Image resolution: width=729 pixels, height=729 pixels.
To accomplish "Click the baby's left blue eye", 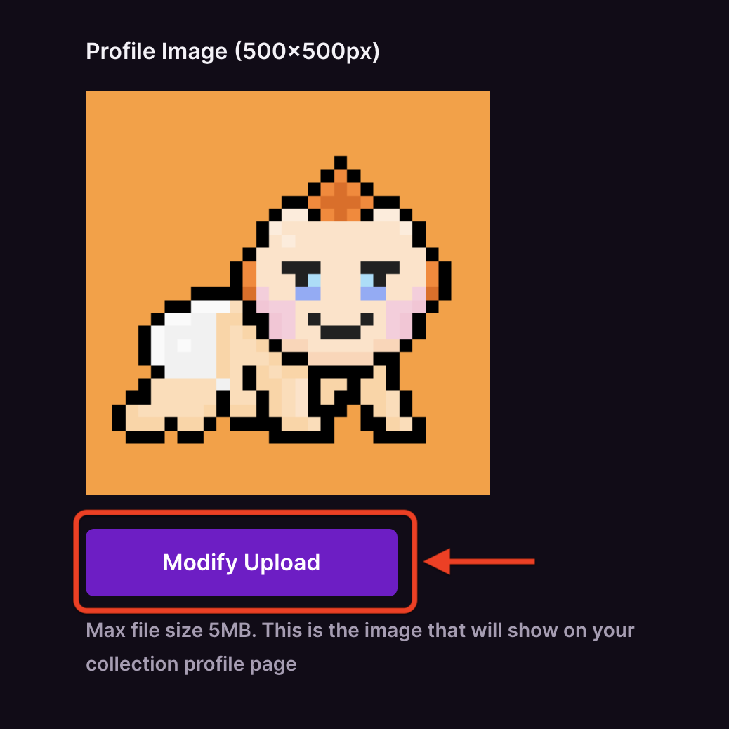I will [x=308, y=287].
